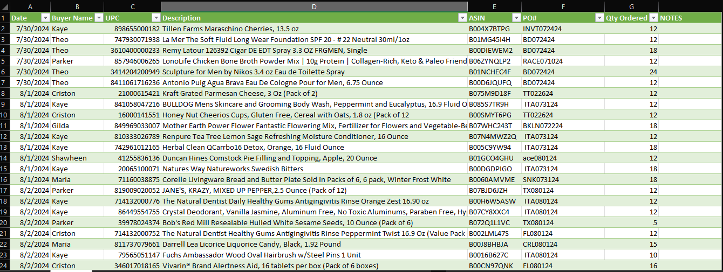The width and height of the screenshot is (723, 272).
Task: Select the Vivarin Brand Alertness Aid cell
Action: tap(314, 266)
